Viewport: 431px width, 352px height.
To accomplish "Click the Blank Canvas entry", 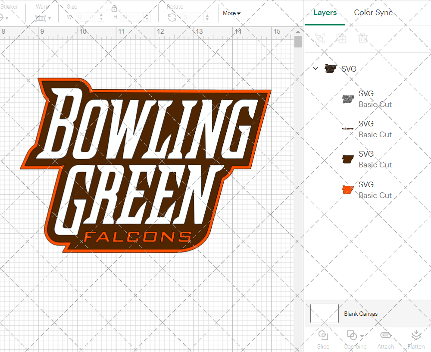I will tap(361, 314).
